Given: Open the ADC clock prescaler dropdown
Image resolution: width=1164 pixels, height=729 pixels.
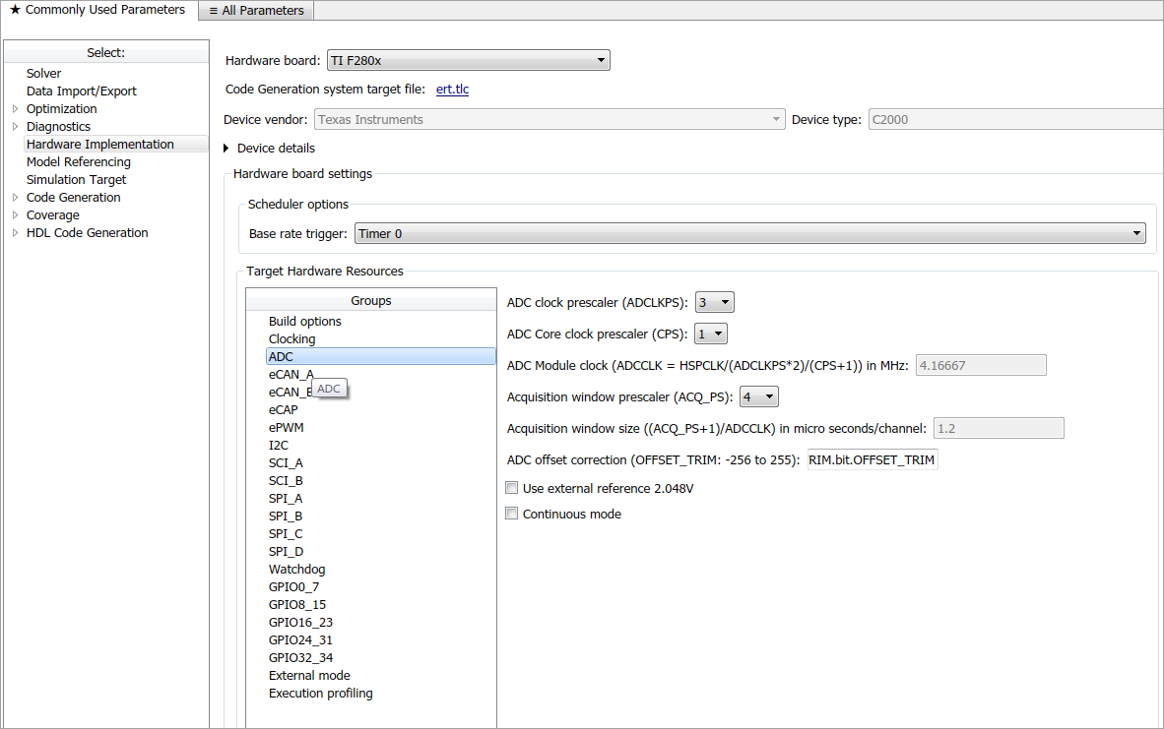Looking at the screenshot, I should coord(714,303).
